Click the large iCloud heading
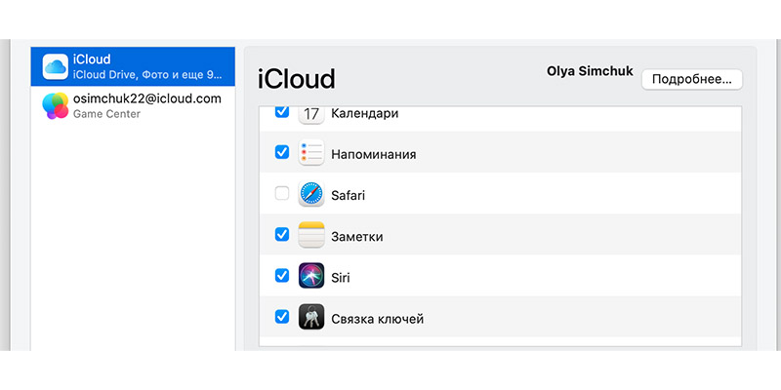The height and width of the screenshot is (390, 781). click(297, 79)
